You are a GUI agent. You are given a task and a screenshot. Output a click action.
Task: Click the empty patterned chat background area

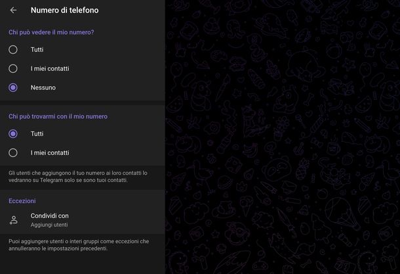point(282,137)
